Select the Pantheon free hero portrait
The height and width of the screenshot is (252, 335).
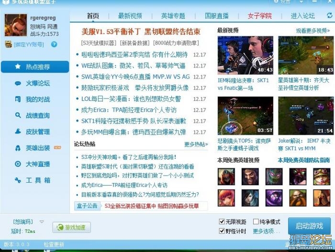tap(322, 198)
